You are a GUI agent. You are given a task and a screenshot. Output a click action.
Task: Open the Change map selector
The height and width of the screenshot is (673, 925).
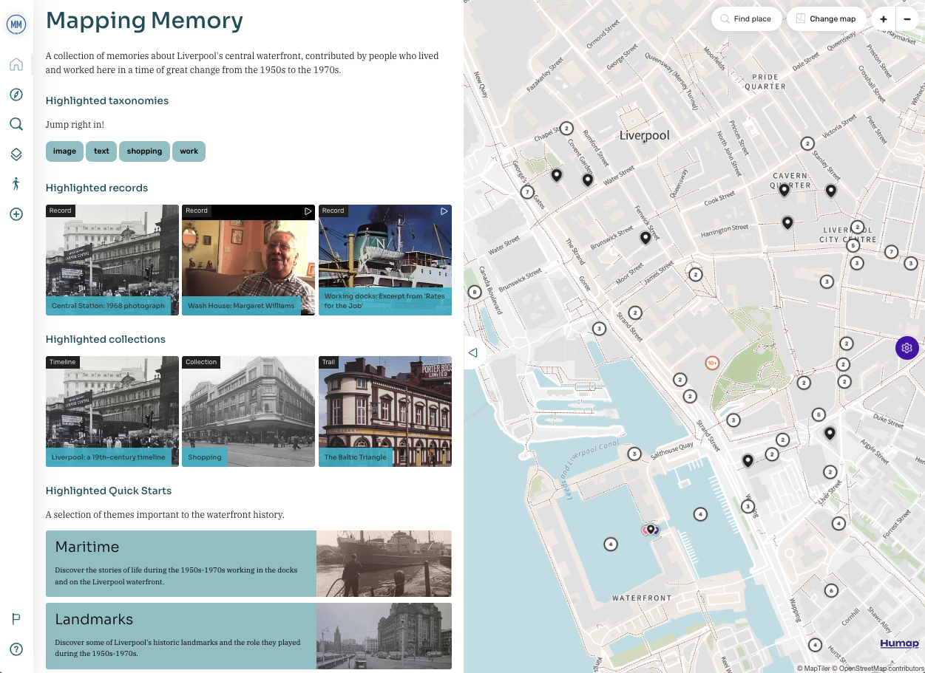(826, 19)
